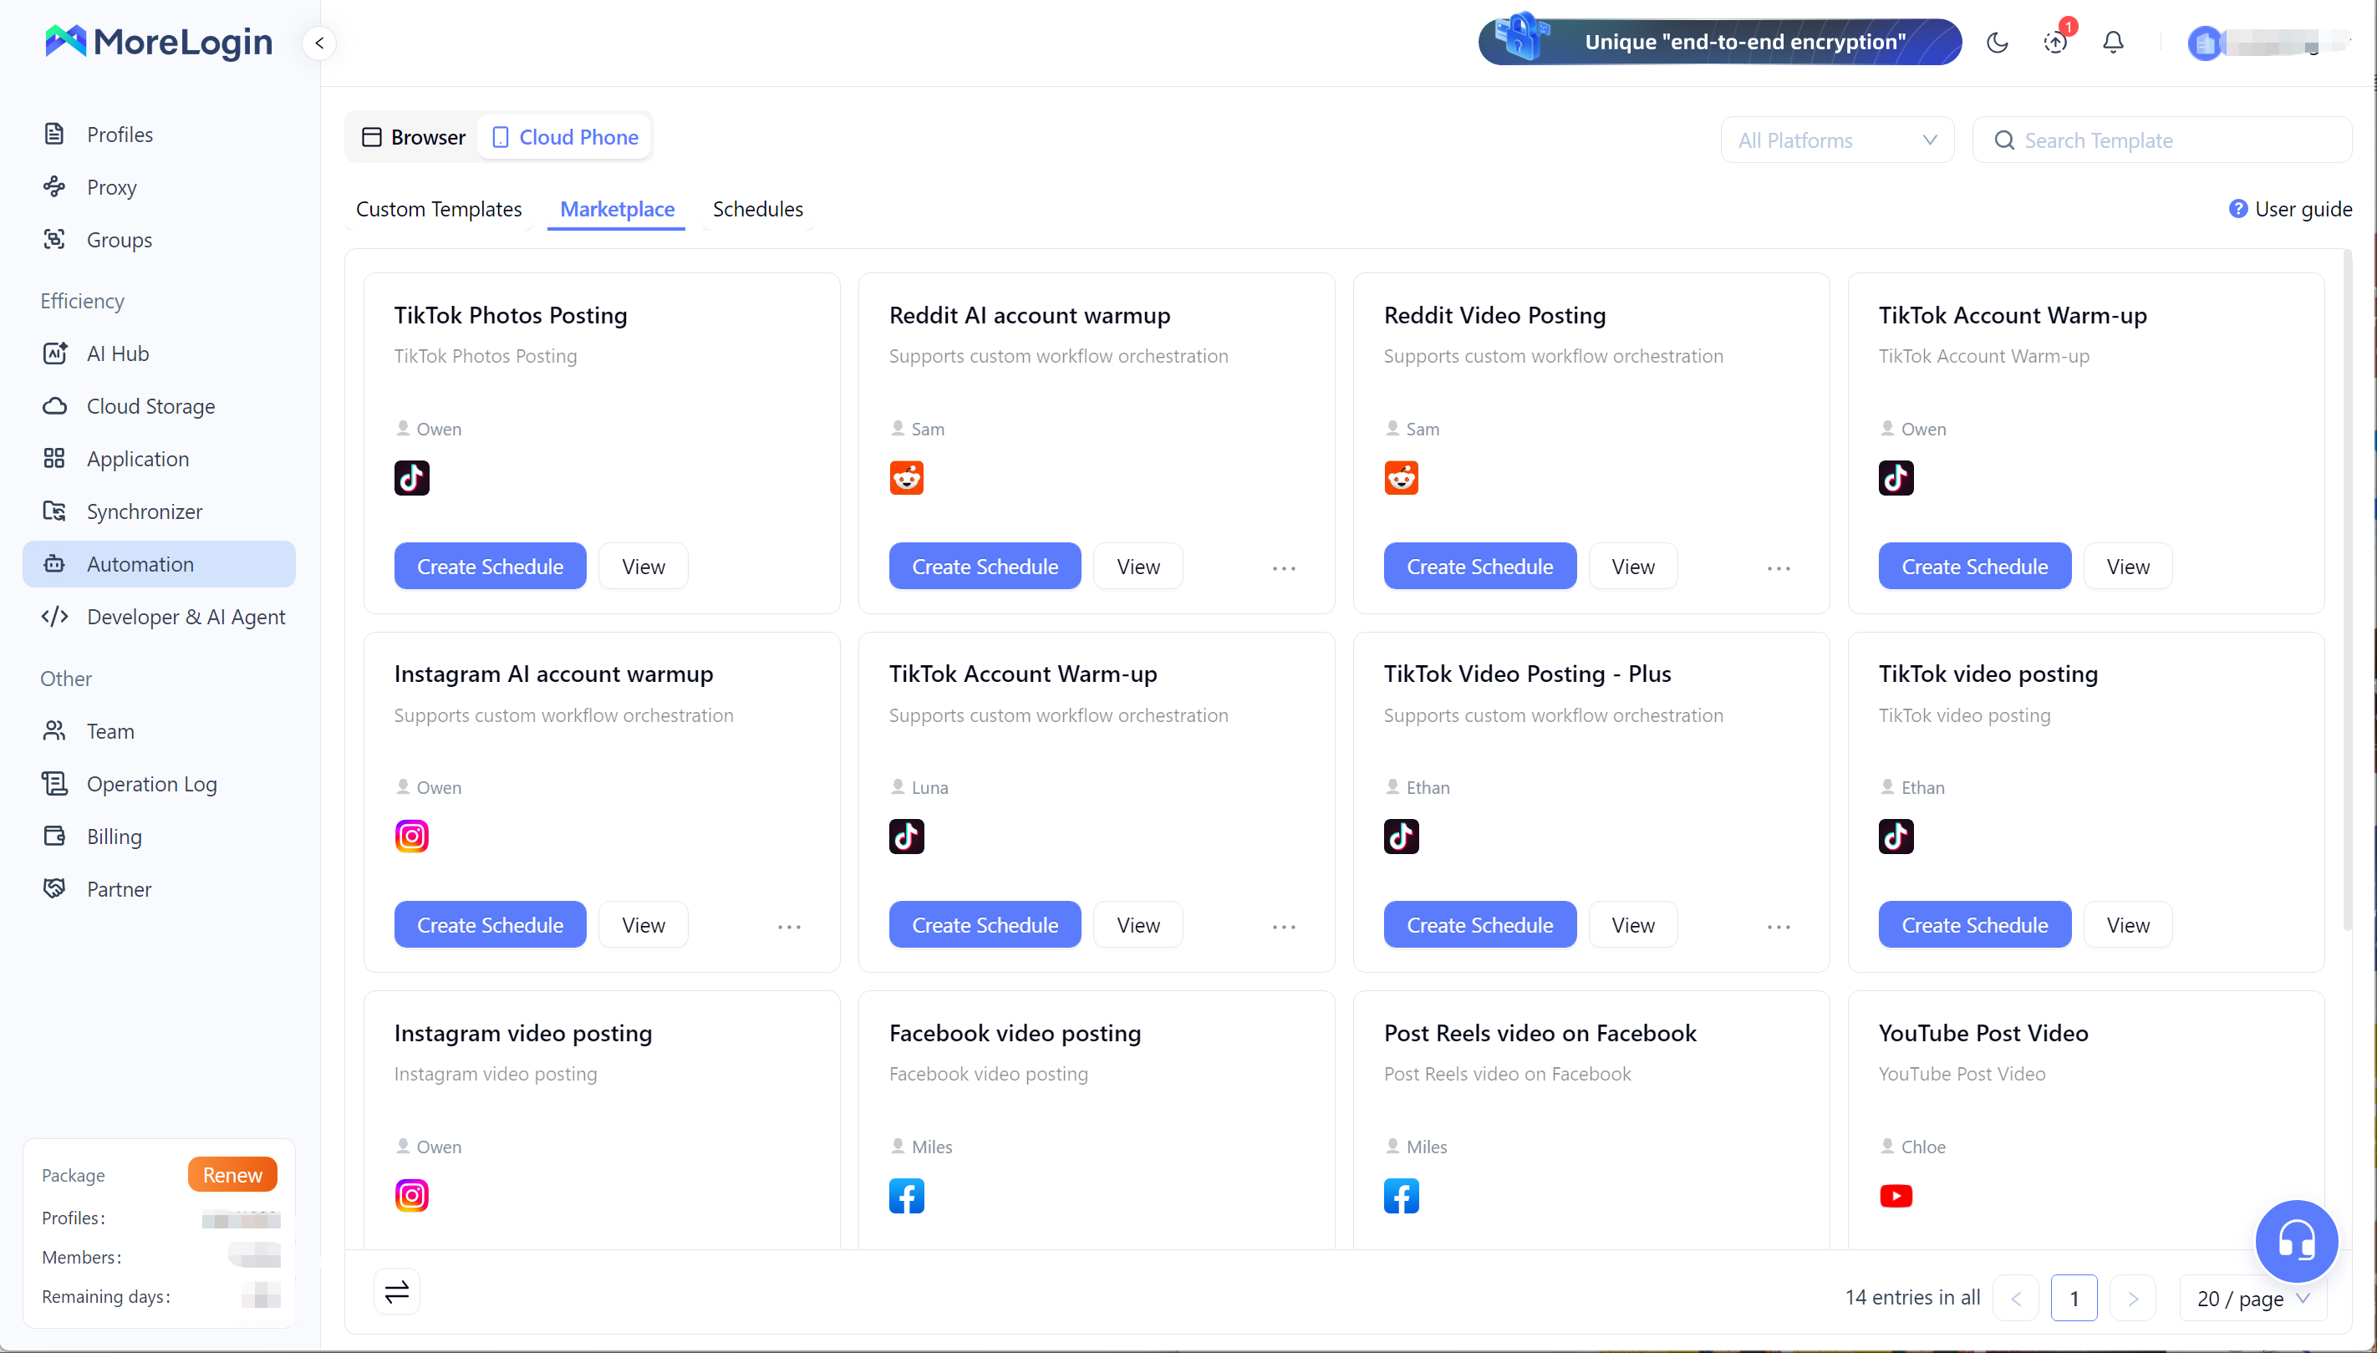This screenshot has height=1353, width=2377.
Task: Select the Marketplace tab
Action: tap(617, 209)
